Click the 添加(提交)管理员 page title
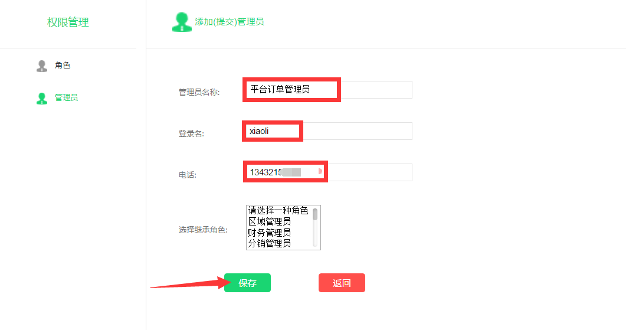 click(229, 22)
